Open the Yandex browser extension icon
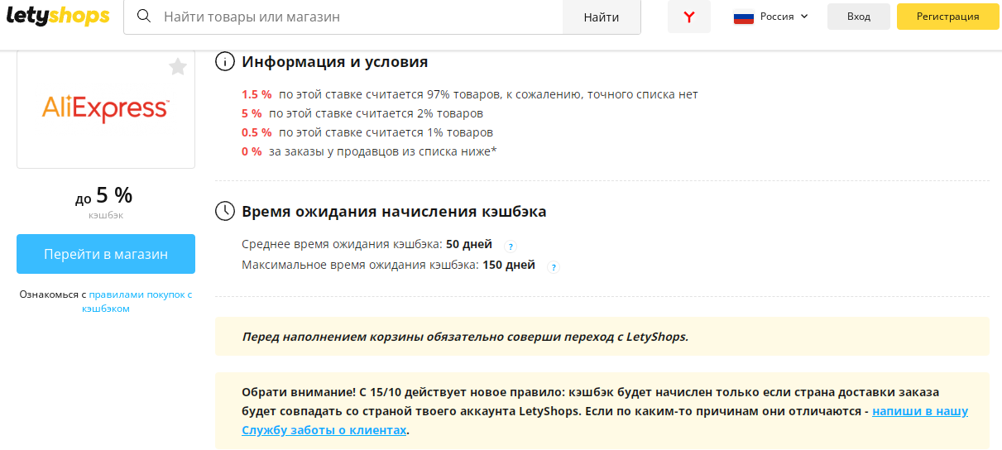 pos(688,17)
